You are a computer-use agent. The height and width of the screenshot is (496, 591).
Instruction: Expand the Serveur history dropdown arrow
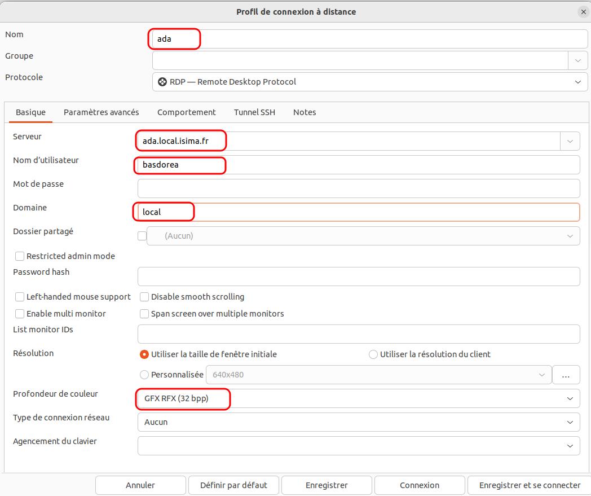click(x=570, y=141)
